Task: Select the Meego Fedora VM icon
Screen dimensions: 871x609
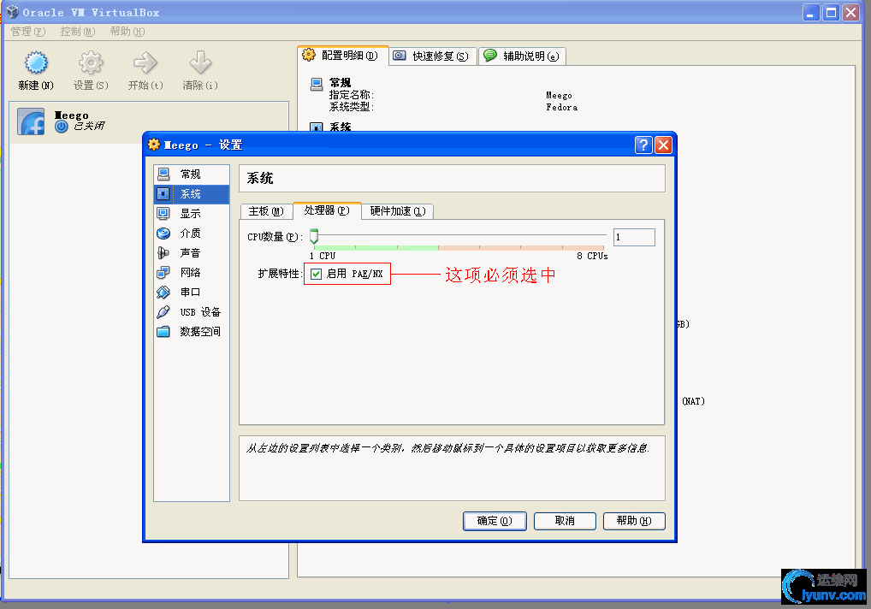Action: (31, 121)
